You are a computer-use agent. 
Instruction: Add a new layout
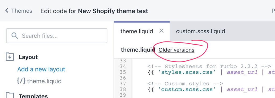click(x=41, y=69)
